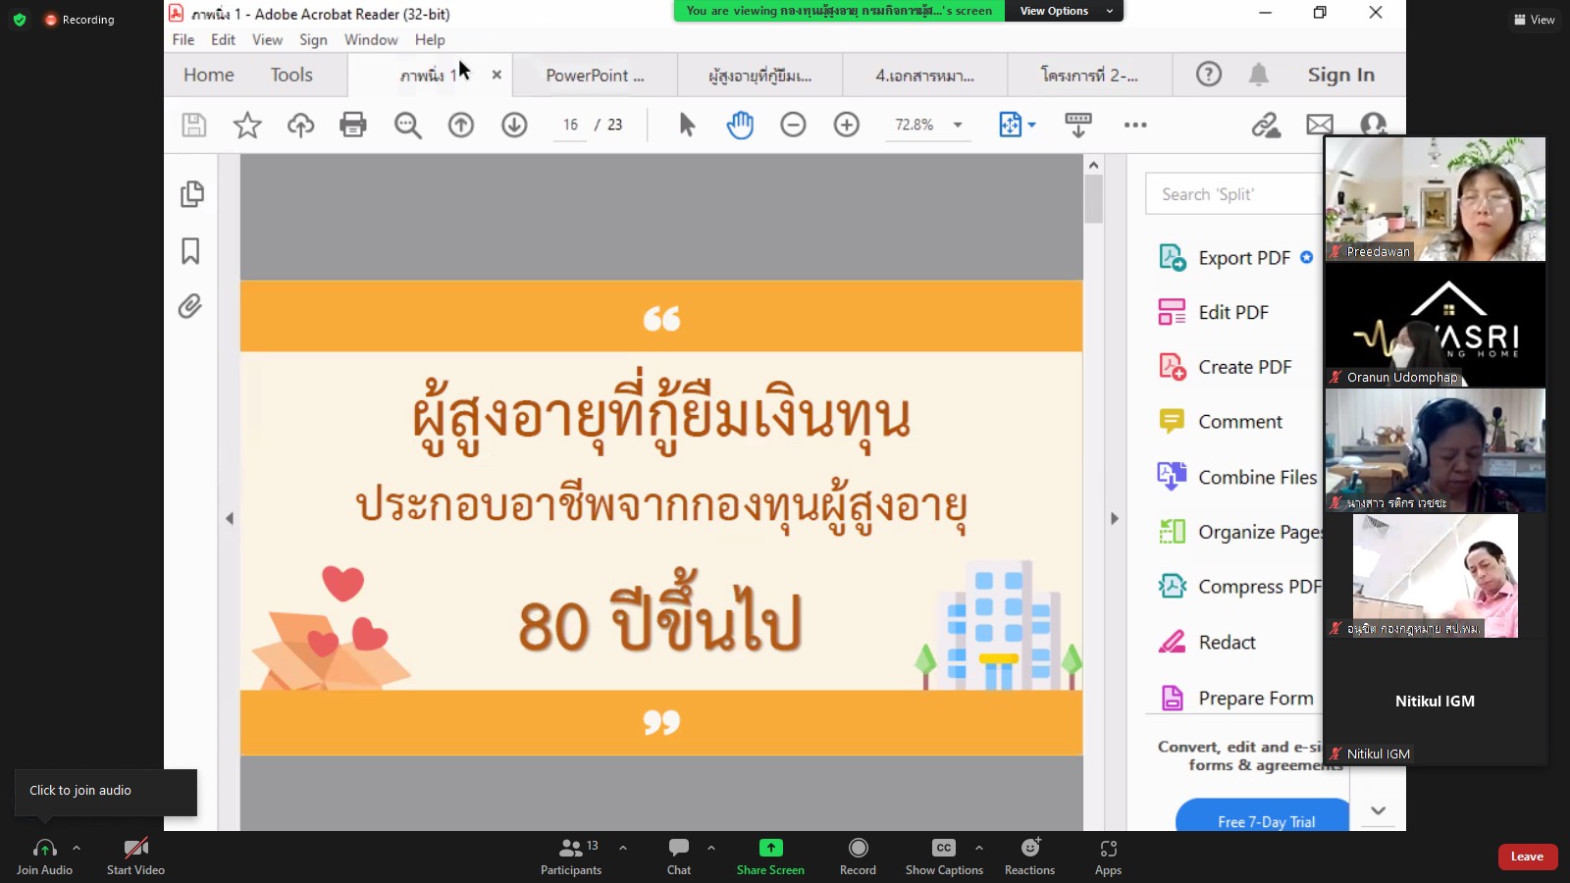Click the Search 'Split' tools field

pyautogui.click(x=1234, y=194)
